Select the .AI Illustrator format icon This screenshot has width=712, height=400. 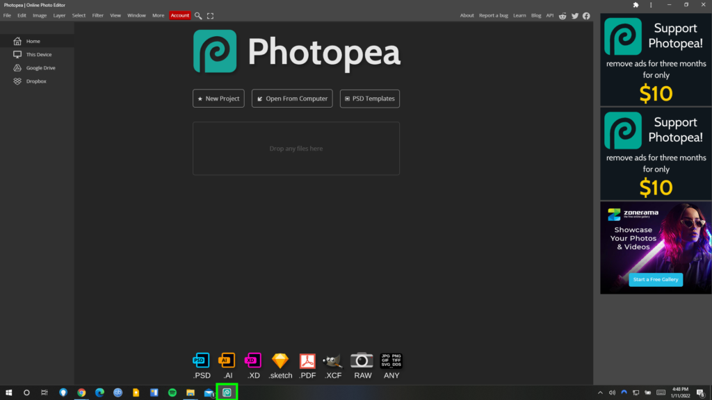(x=227, y=361)
